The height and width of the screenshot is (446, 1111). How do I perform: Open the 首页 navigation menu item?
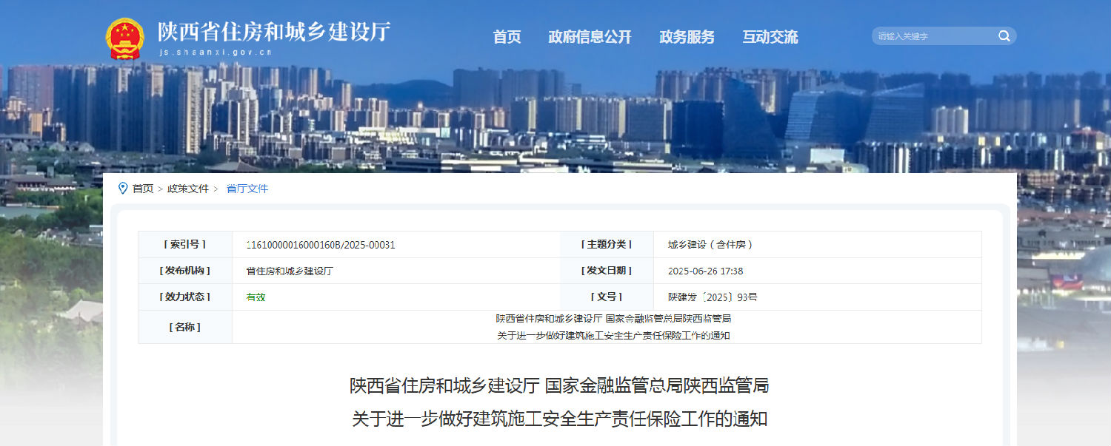[507, 37]
